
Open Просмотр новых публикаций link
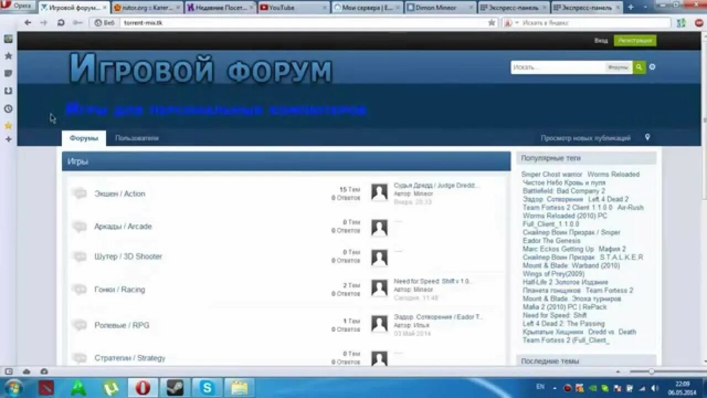585,138
